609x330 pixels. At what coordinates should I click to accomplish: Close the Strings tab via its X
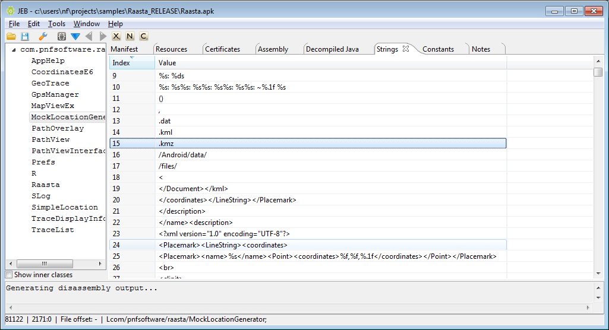(406, 49)
